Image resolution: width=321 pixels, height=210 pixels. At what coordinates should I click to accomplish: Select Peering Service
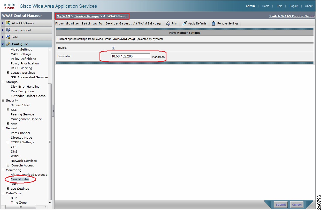click(x=22, y=114)
